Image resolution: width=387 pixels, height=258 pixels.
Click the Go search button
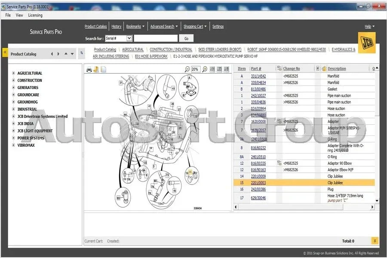[x=186, y=38]
